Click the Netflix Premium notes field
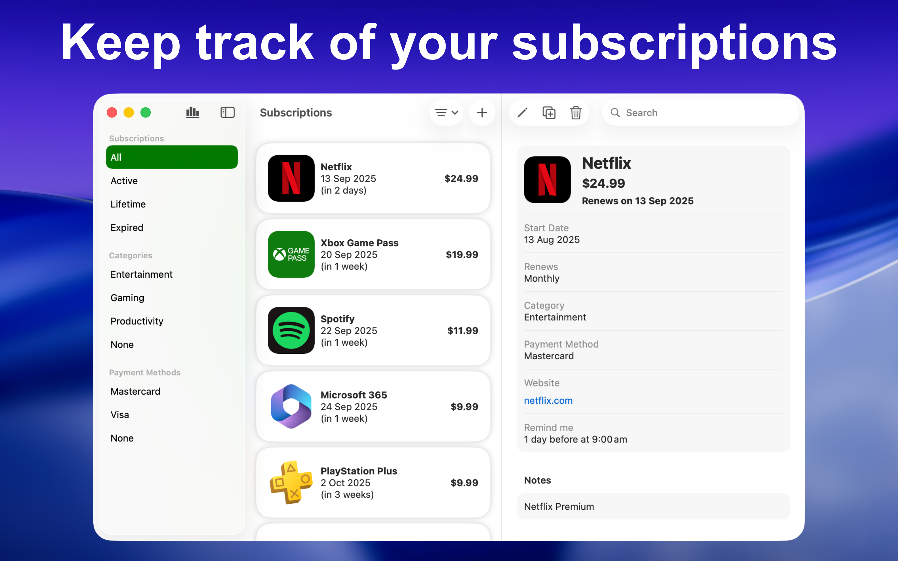The height and width of the screenshot is (561, 898). point(653,506)
